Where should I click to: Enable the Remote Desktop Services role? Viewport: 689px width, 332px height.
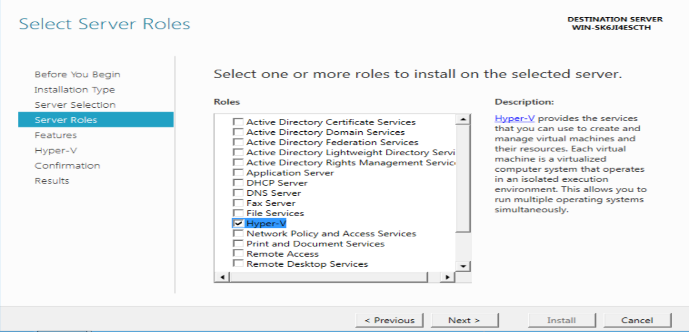point(238,264)
